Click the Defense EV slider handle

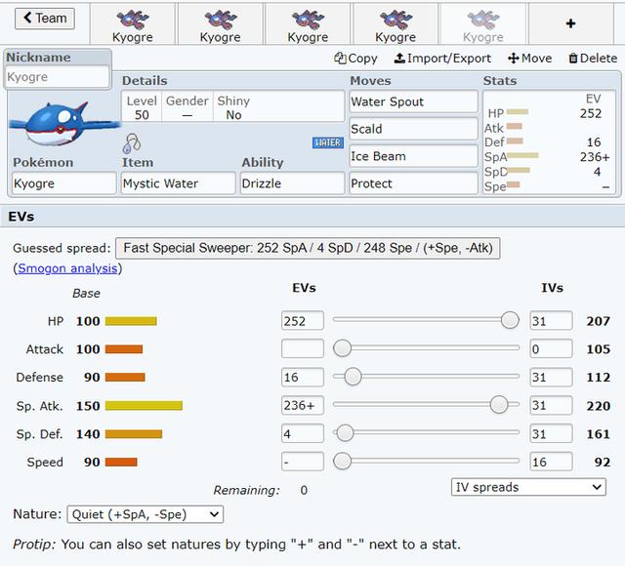[353, 377]
